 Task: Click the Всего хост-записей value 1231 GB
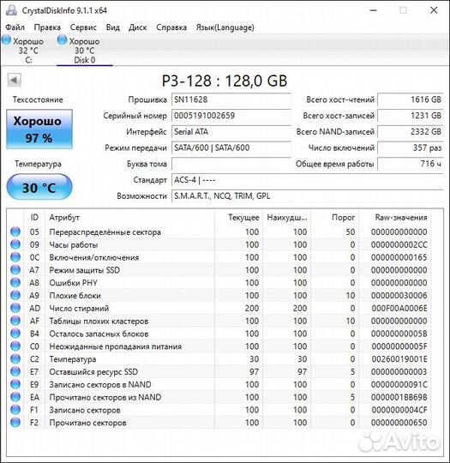click(411, 116)
